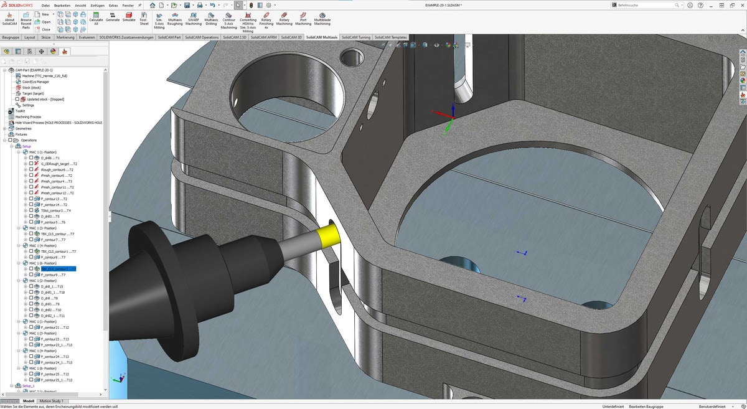Click the Home icon in quick toolbar
The height and width of the screenshot is (409, 747).
pos(151,4)
